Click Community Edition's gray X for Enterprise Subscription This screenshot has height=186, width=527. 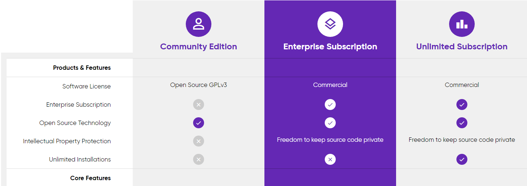(199, 105)
